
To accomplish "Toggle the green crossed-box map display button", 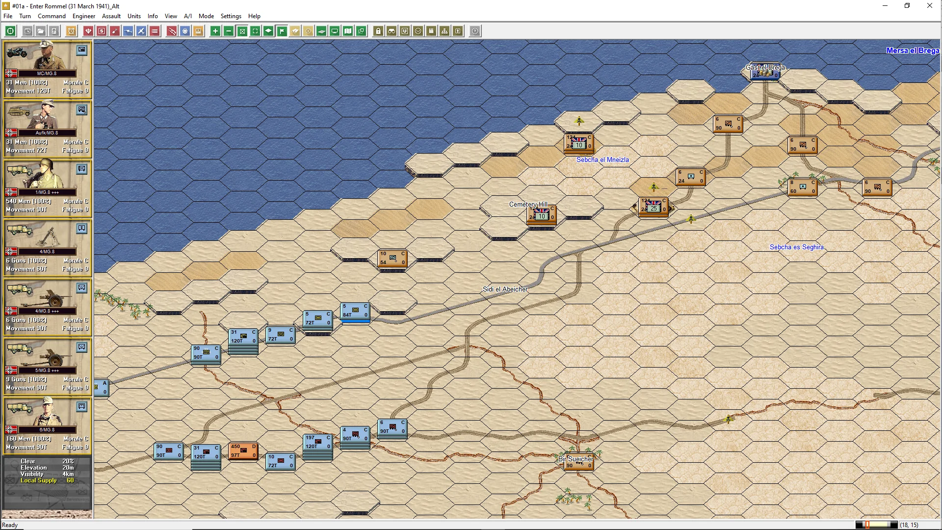I will (242, 31).
